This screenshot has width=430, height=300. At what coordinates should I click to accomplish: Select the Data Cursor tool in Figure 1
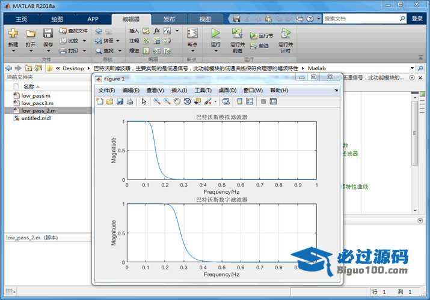197,101
